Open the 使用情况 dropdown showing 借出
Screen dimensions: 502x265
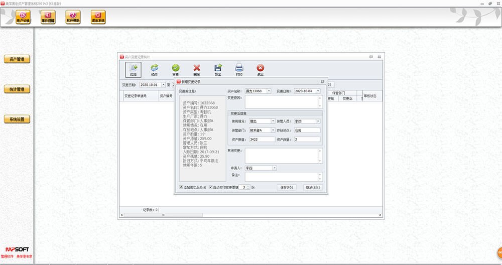(x=273, y=121)
